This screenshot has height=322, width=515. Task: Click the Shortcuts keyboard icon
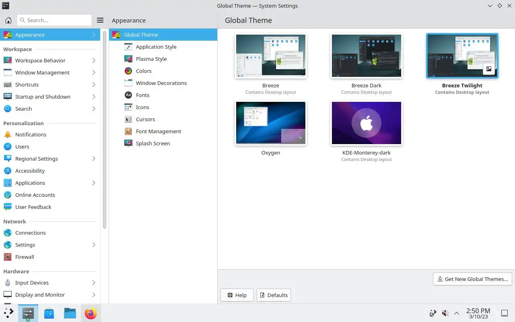coord(8,85)
